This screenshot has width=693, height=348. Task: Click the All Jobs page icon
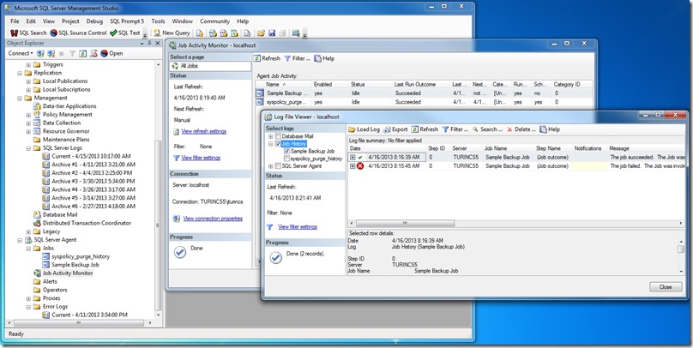pyautogui.click(x=174, y=66)
